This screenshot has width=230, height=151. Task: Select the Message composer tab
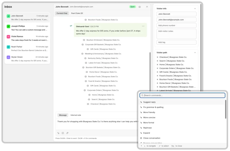[x=63, y=115]
